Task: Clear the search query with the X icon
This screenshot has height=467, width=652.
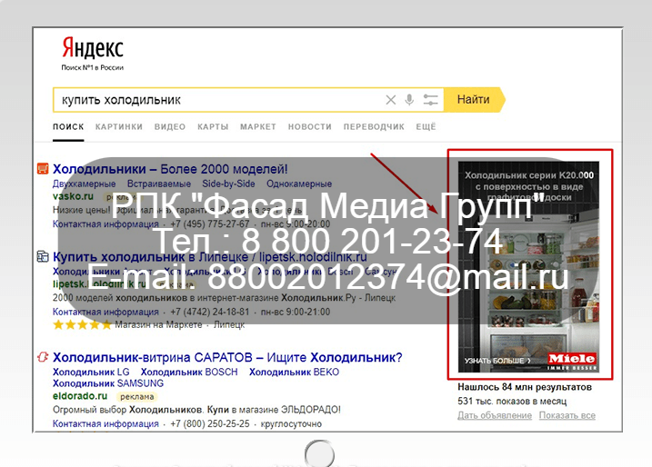Action: coord(391,100)
